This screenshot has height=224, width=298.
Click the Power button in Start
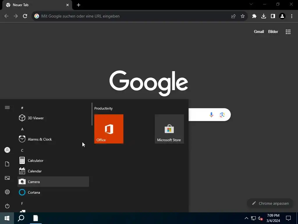pos(7,206)
